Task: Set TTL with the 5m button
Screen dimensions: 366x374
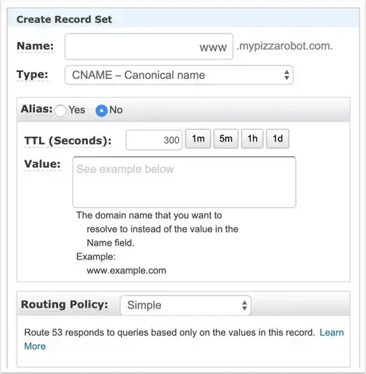Action: 226,139
